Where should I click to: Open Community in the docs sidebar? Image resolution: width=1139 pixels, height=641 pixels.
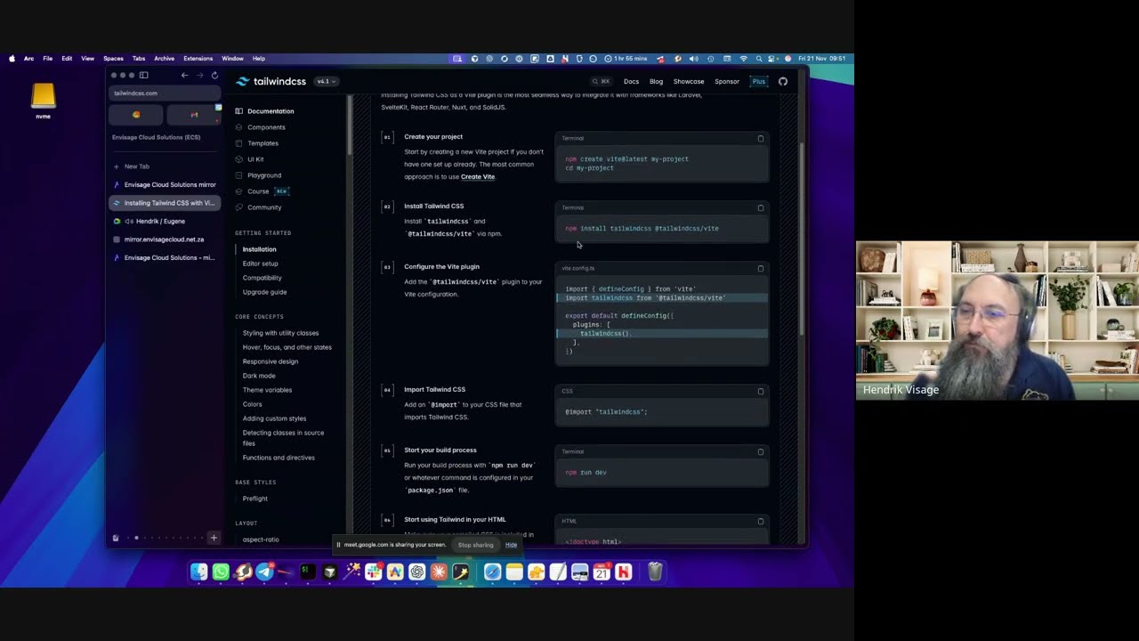point(264,207)
